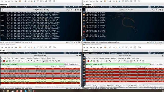Open Telephony menu in Victim Wireshark

[121, 58]
